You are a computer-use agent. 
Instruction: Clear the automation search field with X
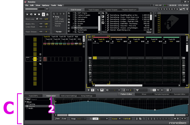pyautogui.click(x=50, y=99)
